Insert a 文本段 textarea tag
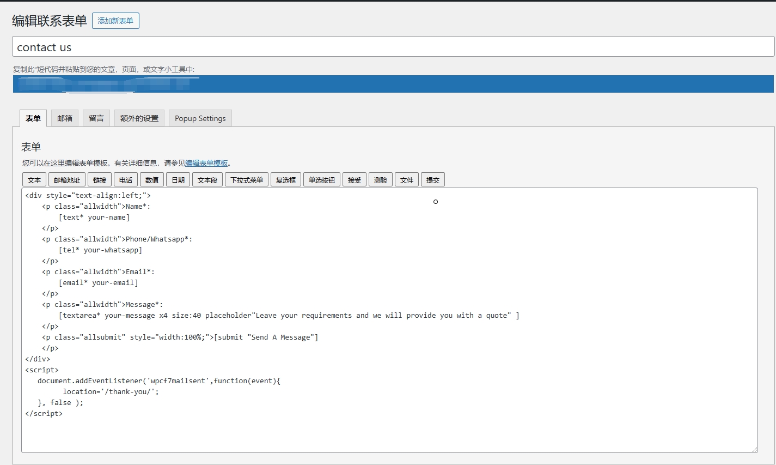 pos(207,180)
